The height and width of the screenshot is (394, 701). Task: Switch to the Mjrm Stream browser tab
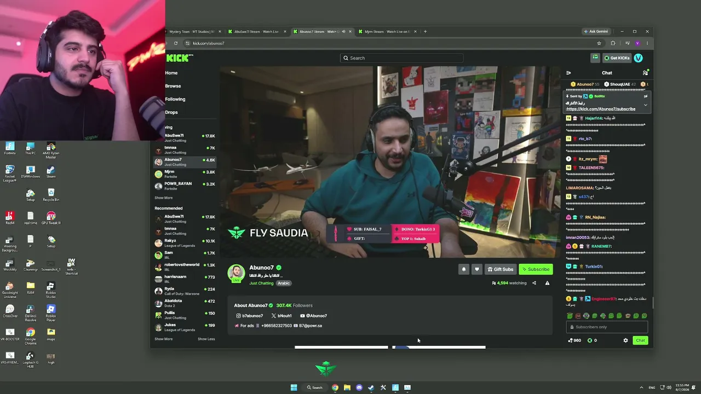click(387, 31)
